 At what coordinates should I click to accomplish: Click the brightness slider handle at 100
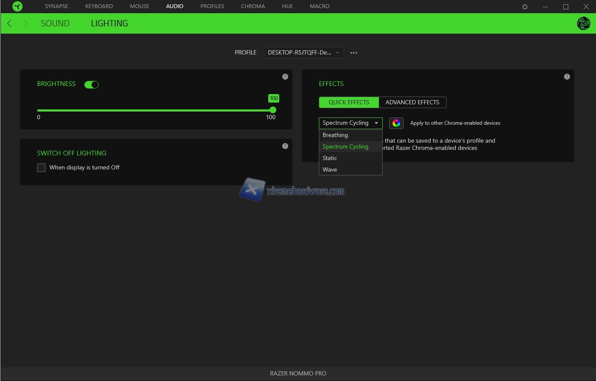point(273,110)
